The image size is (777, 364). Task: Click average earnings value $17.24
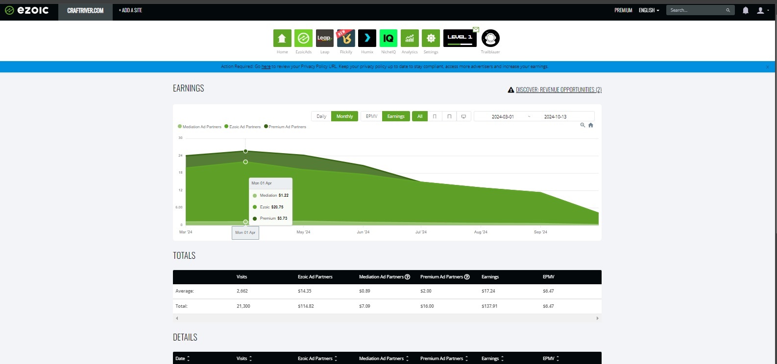pyautogui.click(x=488, y=291)
